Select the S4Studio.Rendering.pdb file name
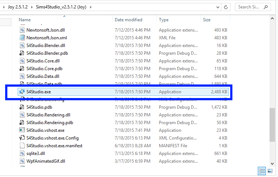Image resolution: width=278 pixels, height=177 pixels. pos(50,123)
